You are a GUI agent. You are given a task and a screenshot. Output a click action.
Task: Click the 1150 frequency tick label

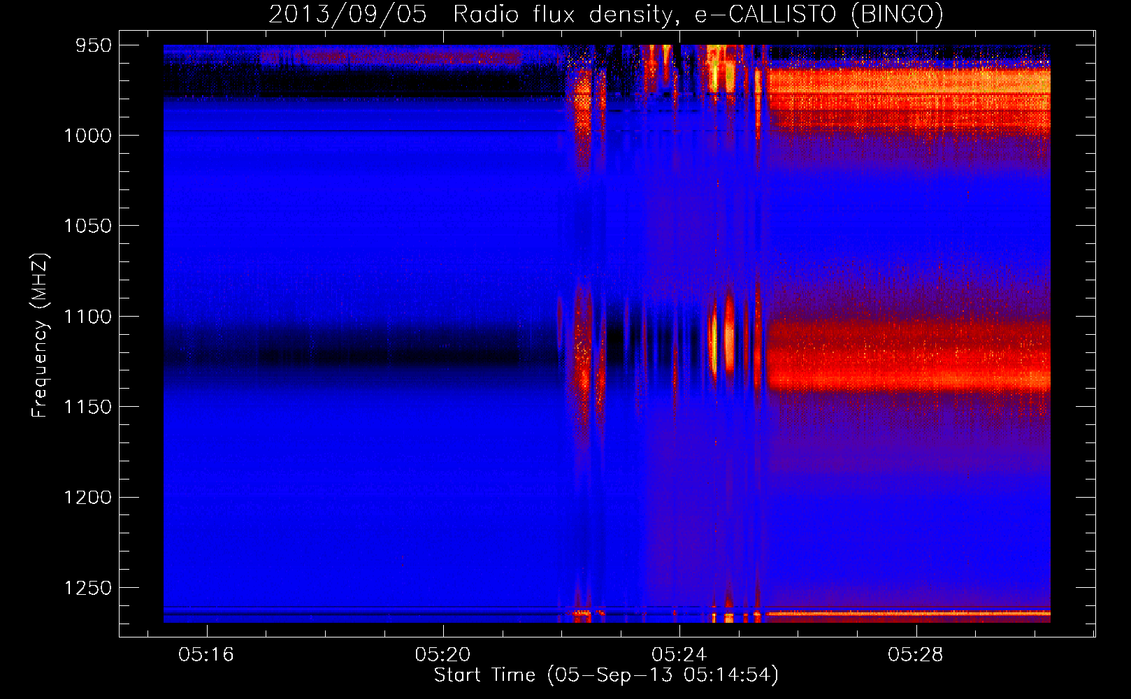pyautogui.click(x=88, y=407)
